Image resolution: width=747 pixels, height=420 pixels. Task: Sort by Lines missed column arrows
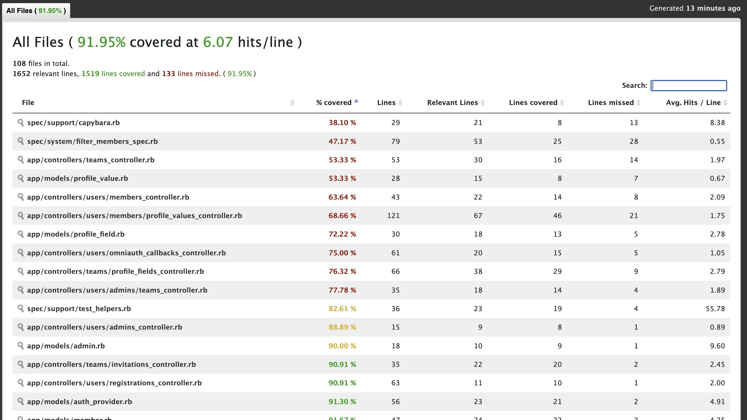point(638,103)
